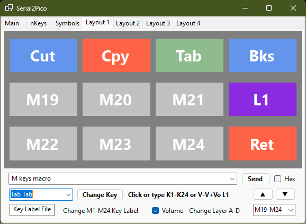Click the blue Cut macro key

click(x=43, y=56)
